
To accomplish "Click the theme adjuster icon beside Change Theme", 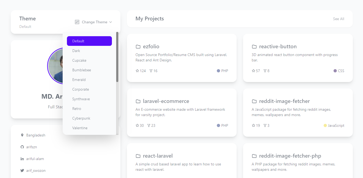I will pos(77,22).
